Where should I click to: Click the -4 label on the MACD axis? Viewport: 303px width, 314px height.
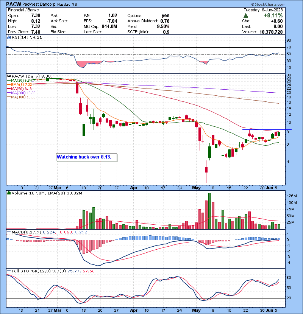[288, 263]
